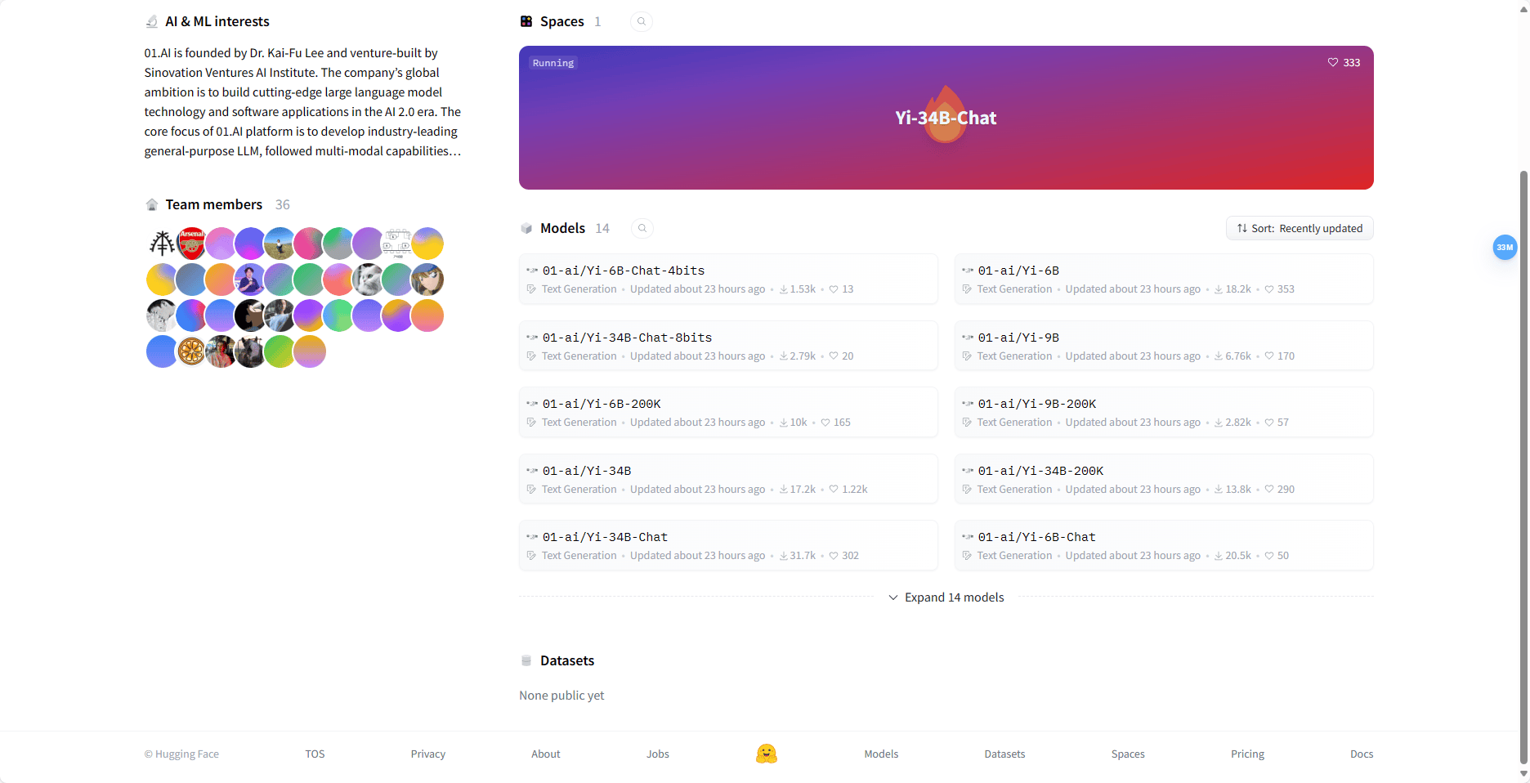Click the sort arrows icon in Sort button
The image size is (1530, 783).
point(1242,228)
